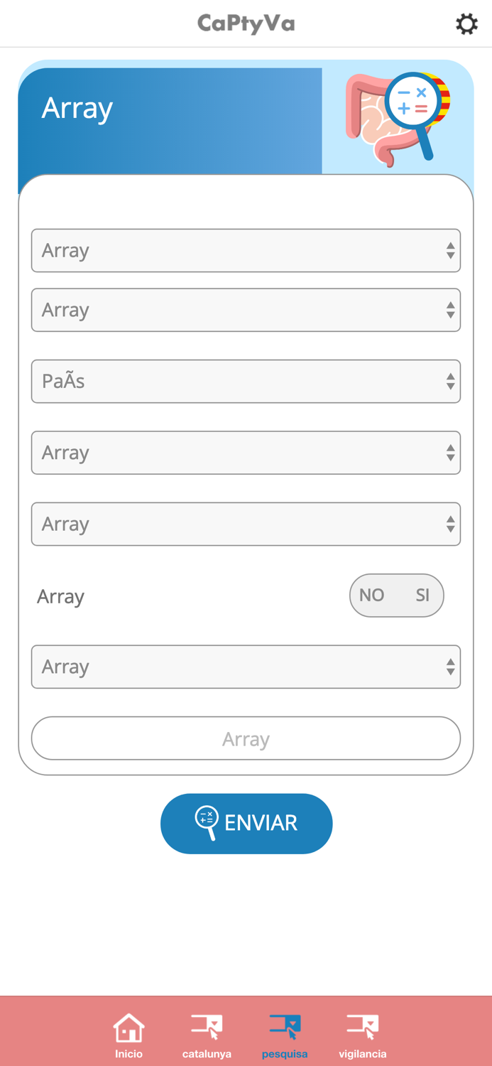Select SI on the Array toggle
This screenshot has height=1066, width=492.
(422, 596)
